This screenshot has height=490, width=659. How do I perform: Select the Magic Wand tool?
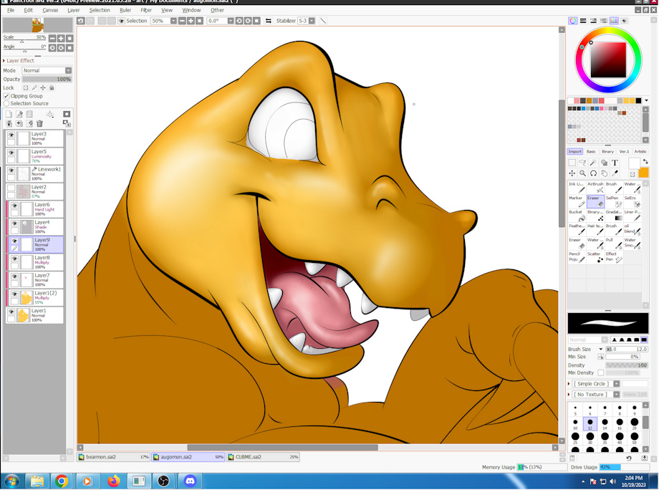[593, 163]
